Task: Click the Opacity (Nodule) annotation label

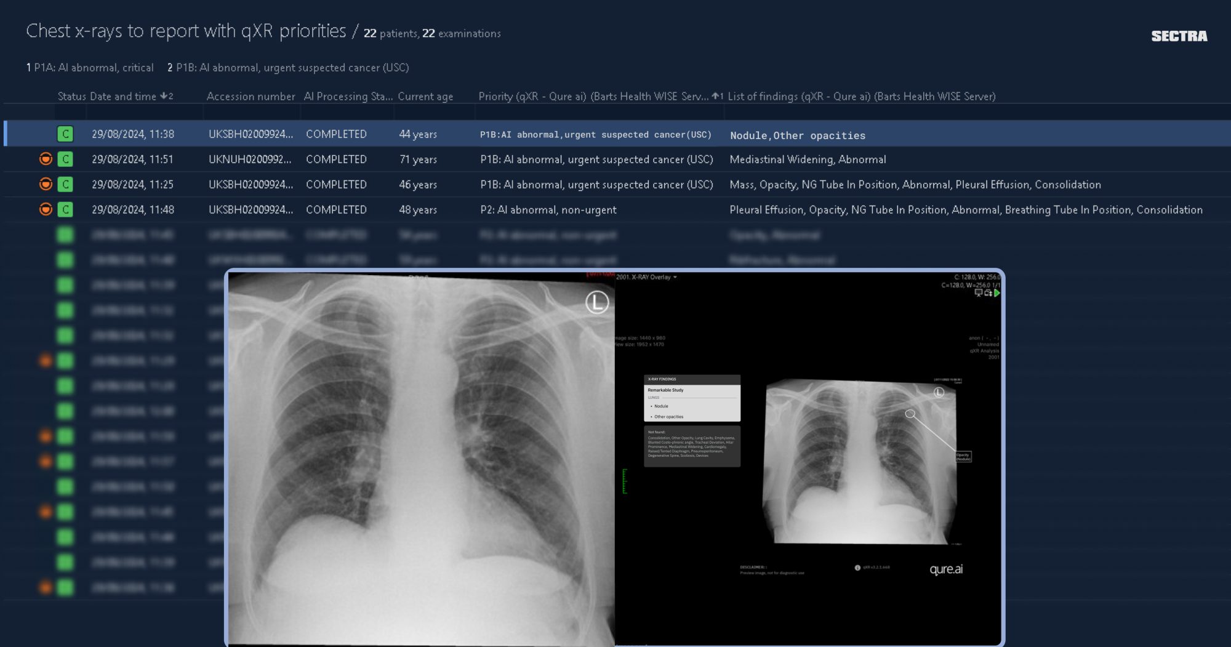Action: 963,456
